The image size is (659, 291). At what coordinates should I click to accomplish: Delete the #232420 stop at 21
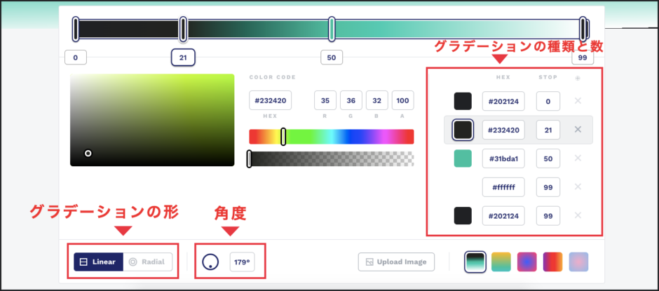click(x=578, y=130)
